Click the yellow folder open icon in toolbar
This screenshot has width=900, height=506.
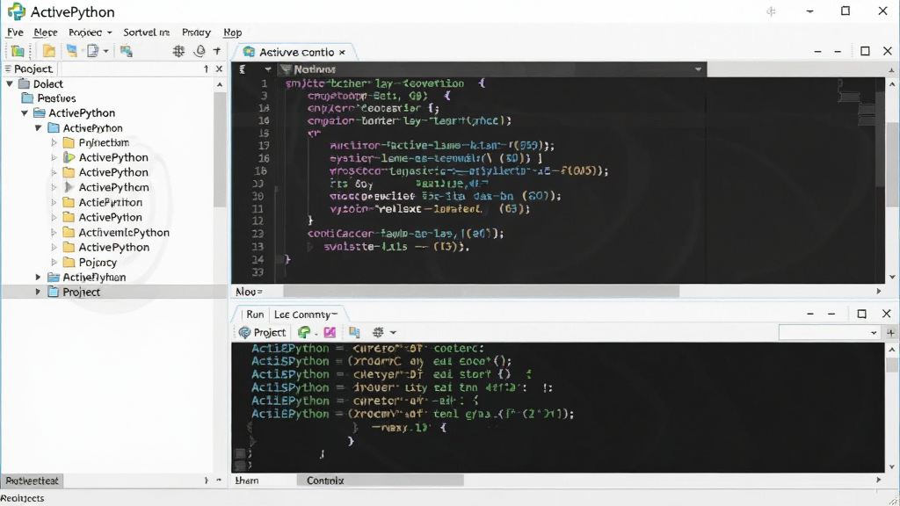pyautogui.click(x=49, y=51)
